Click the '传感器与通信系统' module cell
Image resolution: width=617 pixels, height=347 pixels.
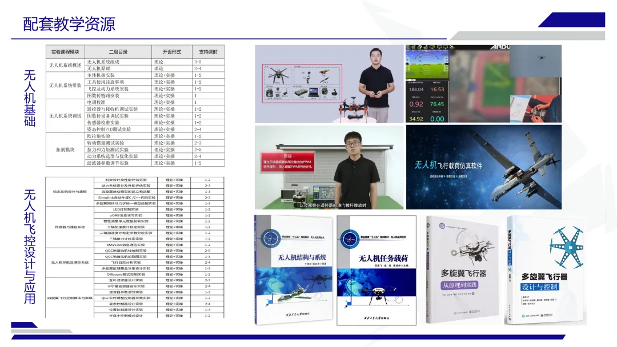[x=70, y=227]
